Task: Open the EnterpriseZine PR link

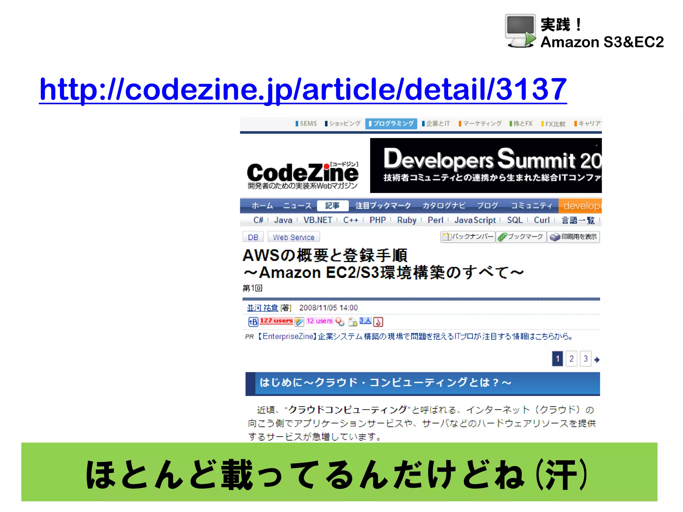Action: point(415,336)
